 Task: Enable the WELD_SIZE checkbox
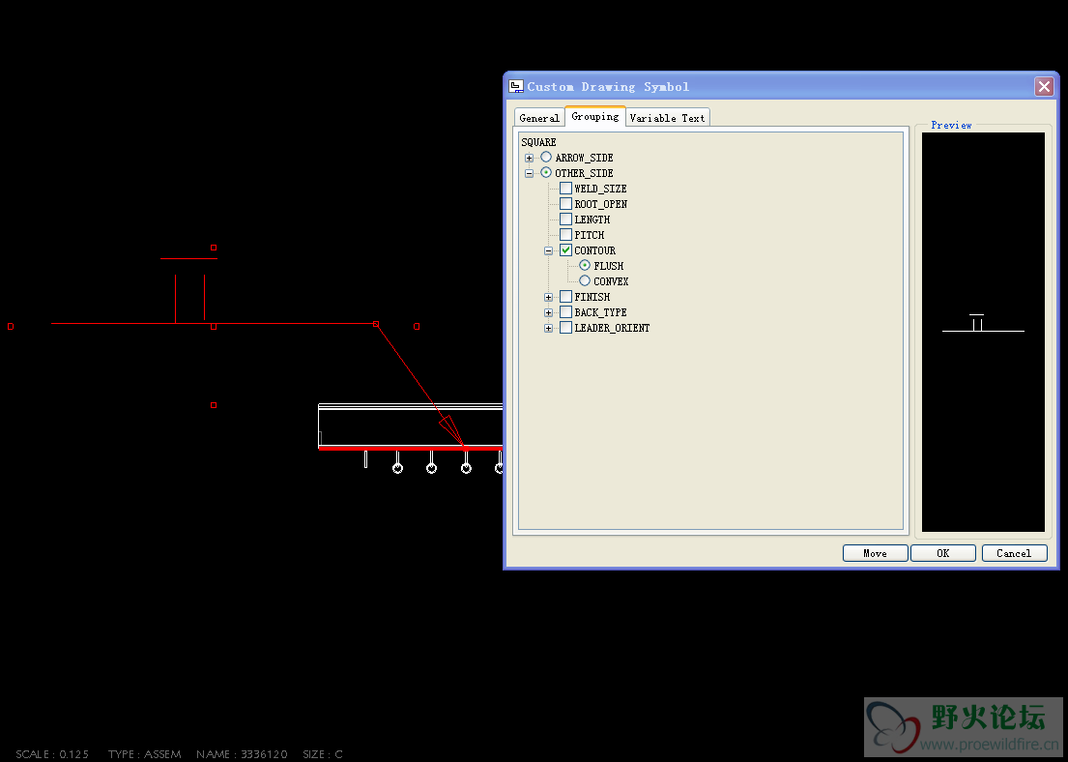tap(566, 189)
